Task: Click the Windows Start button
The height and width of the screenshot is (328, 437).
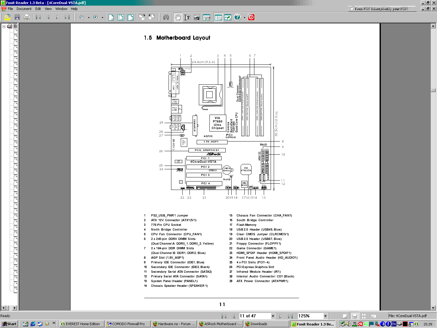Action: pyautogui.click(x=9, y=324)
